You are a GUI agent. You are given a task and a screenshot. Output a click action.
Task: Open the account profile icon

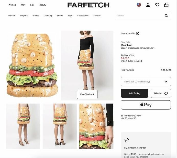pos(148,5)
